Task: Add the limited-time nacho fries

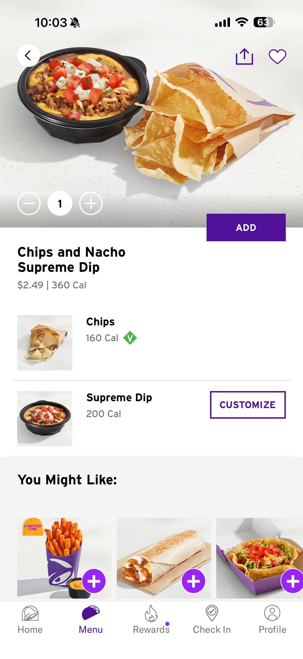Action: (94, 581)
